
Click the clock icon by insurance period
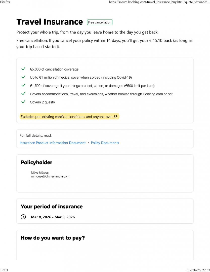click(23, 217)
